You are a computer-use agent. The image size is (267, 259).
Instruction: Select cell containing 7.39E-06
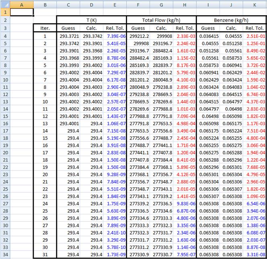115,36
